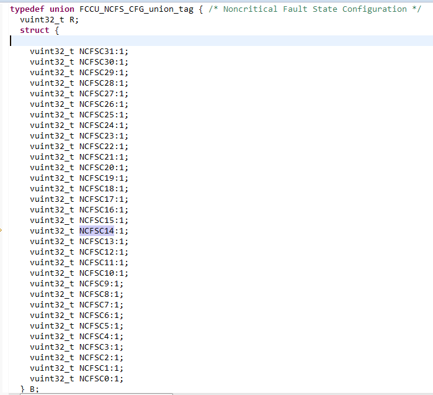Click the NCFSC10 bitfield name

tap(97, 273)
